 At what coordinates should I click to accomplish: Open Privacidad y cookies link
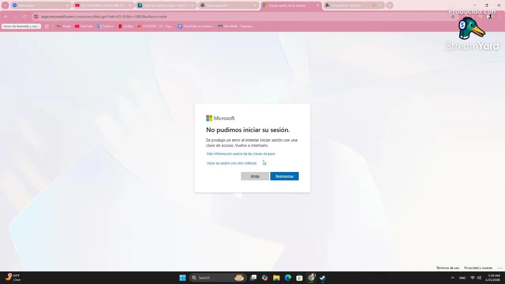tap(478, 268)
